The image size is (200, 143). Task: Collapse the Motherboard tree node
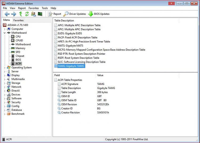(x=5, y=33)
